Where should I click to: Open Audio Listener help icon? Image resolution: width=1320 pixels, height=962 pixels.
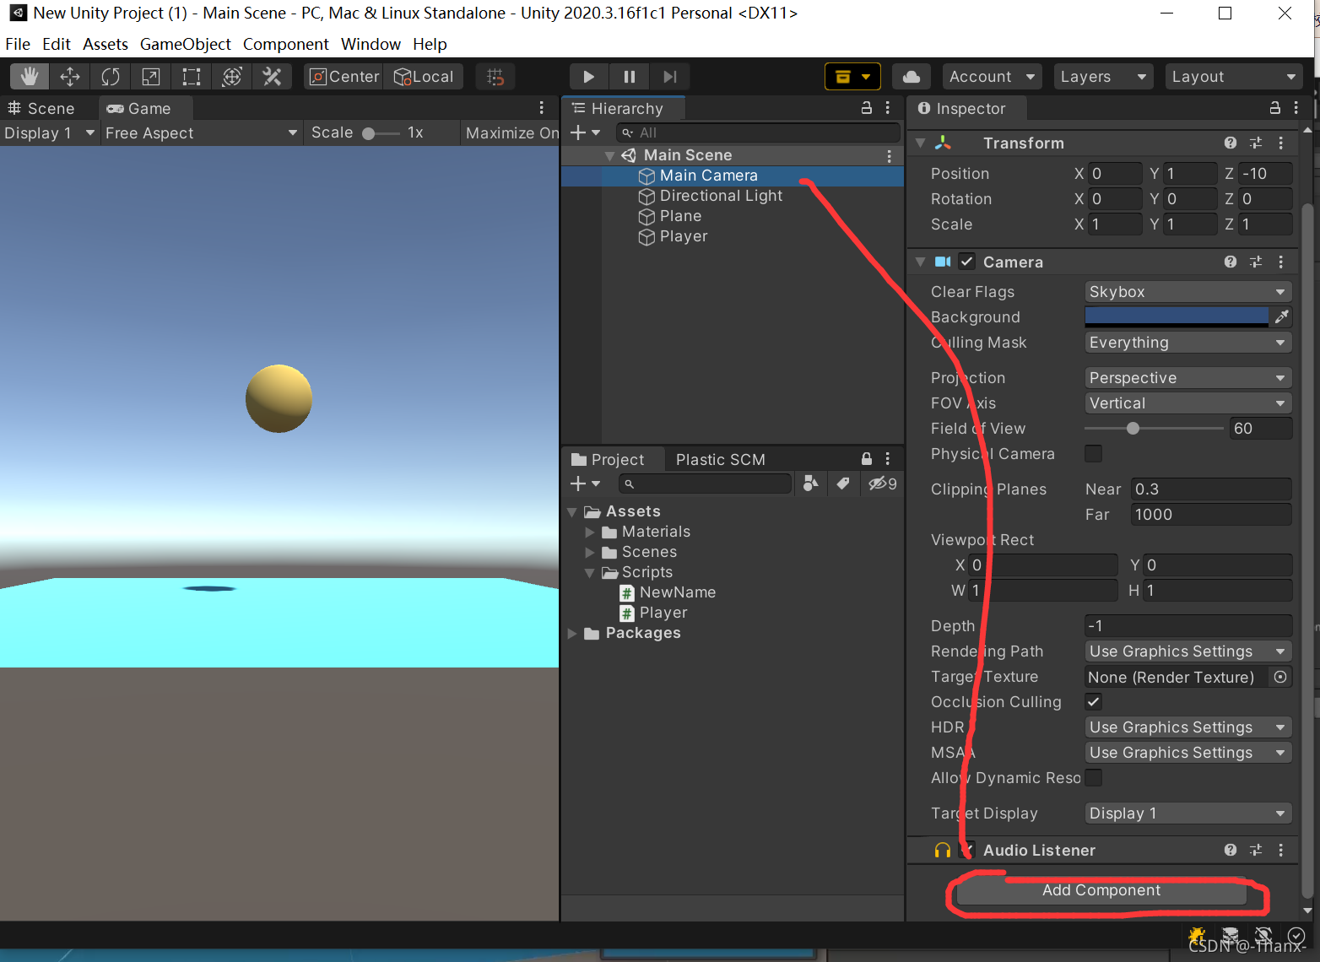click(1231, 850)
